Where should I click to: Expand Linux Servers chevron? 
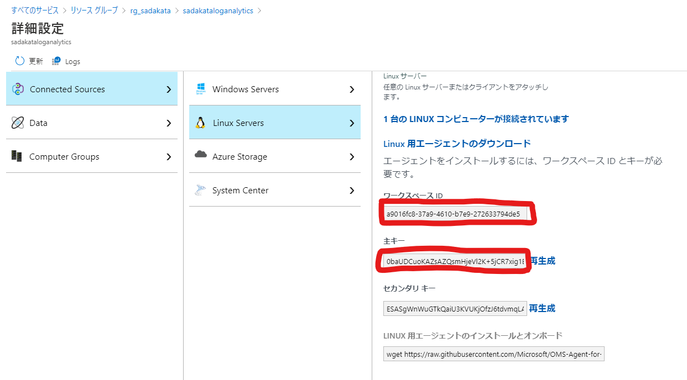tap(352, 123)
